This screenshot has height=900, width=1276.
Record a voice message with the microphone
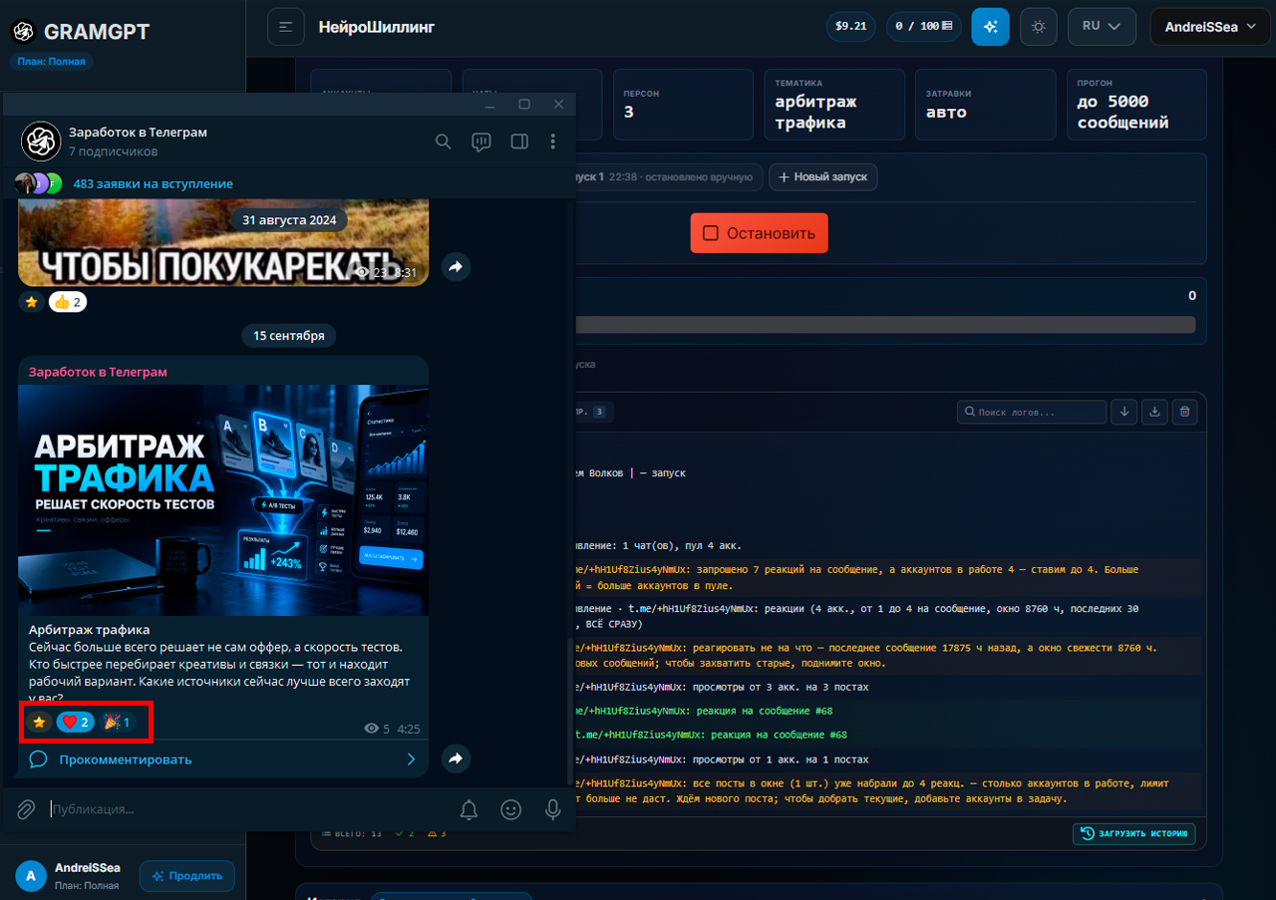[553, 809]
